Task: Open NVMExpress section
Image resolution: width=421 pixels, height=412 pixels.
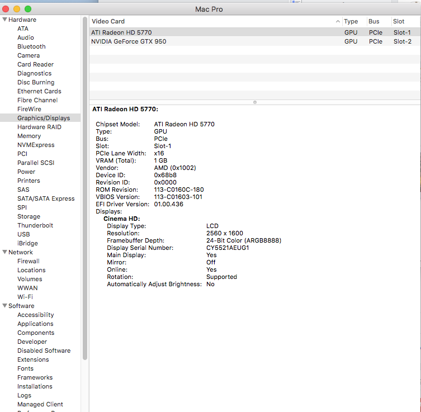Action: (x=36, y=145)
